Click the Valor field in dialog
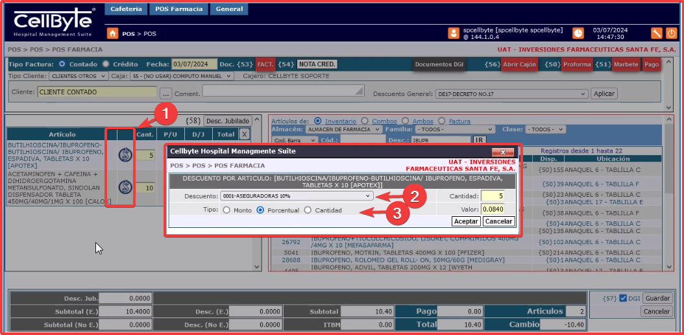The height and width of the screenshot is (335, 684). pyautogui.click(x=493, y=209)
